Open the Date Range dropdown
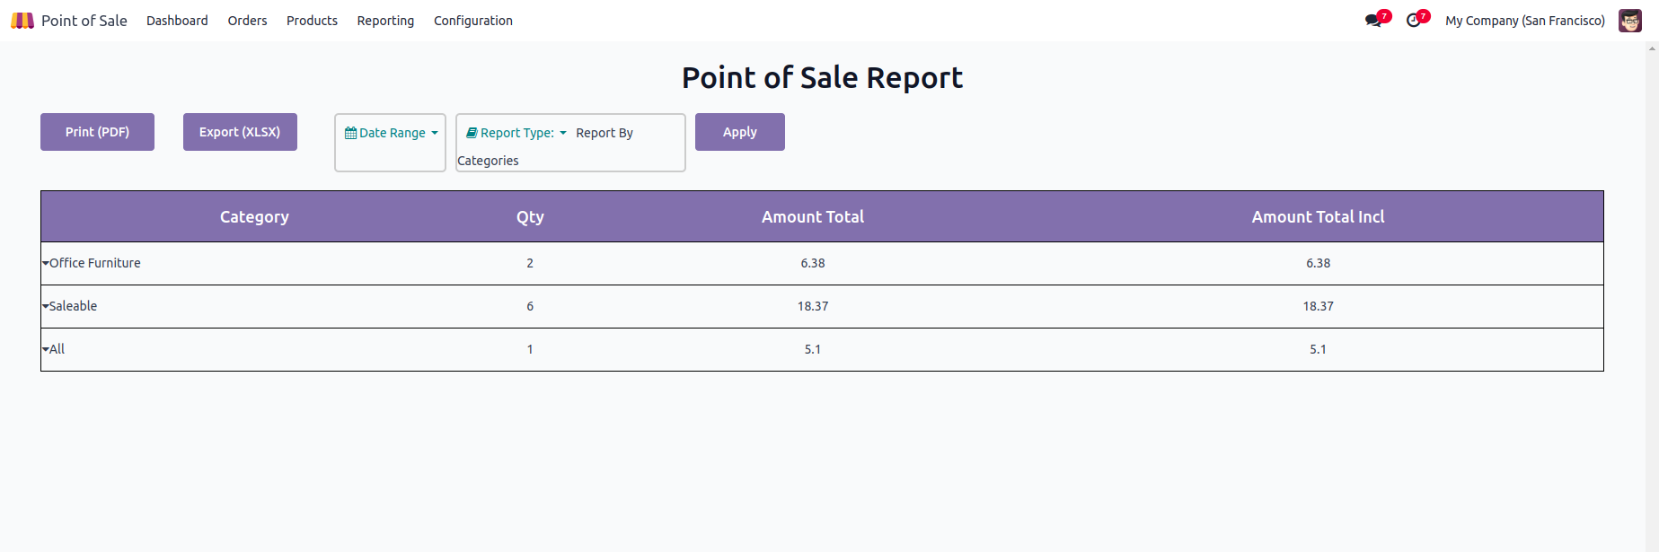Viewport: 1659px width, 552px height. [x=393, y=133]
